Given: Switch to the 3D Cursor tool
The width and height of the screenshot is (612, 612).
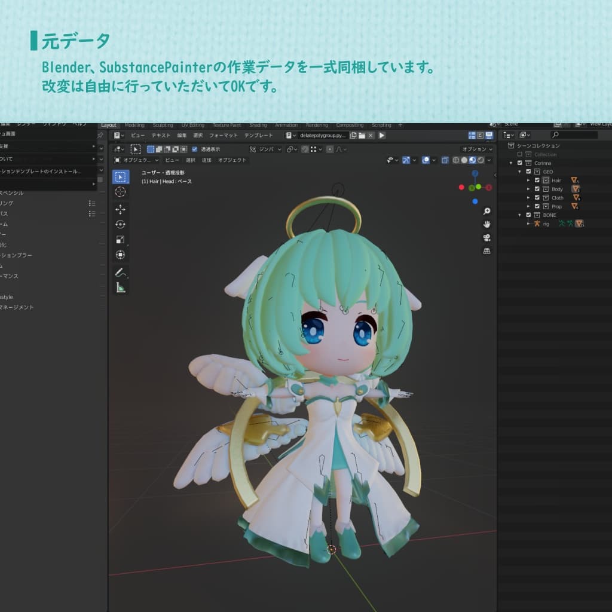Looking at the screenshot, I should [x=121, y=191].
